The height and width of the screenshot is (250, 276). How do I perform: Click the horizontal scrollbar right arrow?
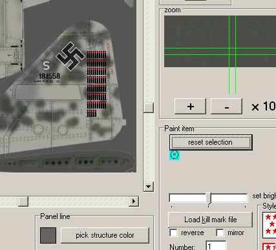click(134, 201)
